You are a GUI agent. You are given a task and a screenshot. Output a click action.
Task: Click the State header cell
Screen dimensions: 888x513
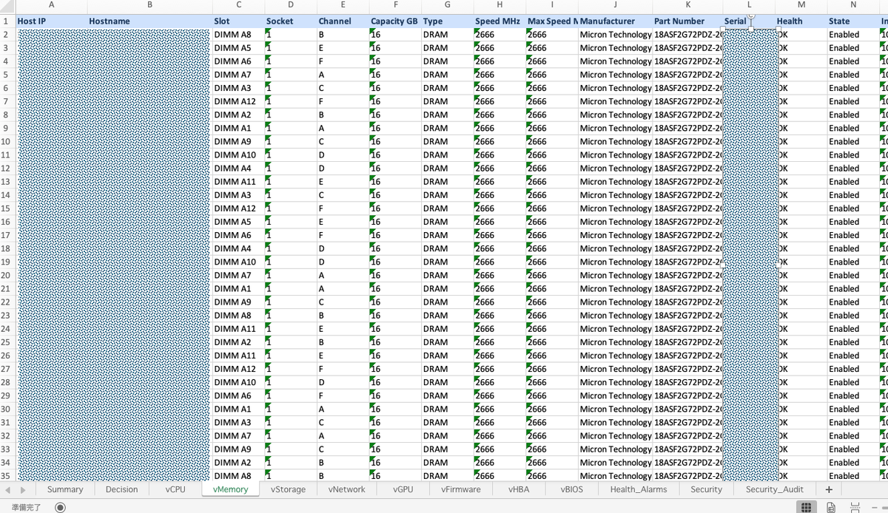[853, 21]
